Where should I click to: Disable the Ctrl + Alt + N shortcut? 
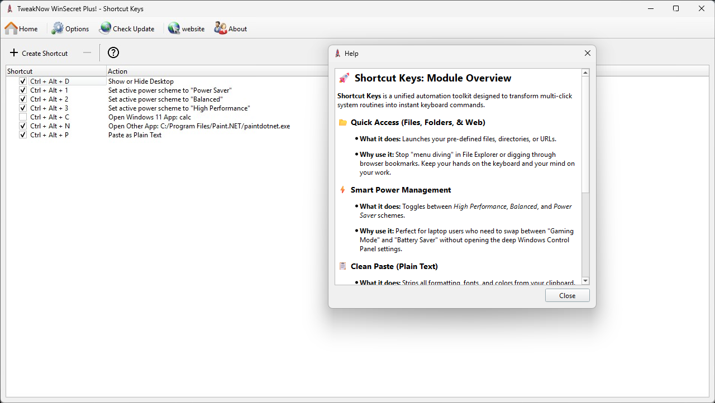pyautogui.click(x=23, y=126)
